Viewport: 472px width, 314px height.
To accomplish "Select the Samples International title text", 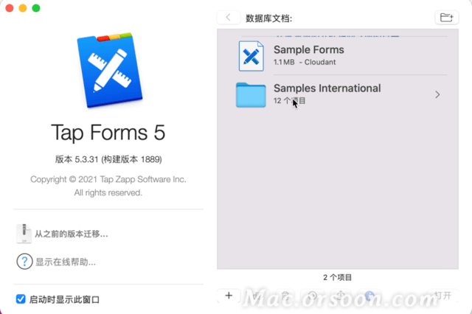I will click(327, 88).
